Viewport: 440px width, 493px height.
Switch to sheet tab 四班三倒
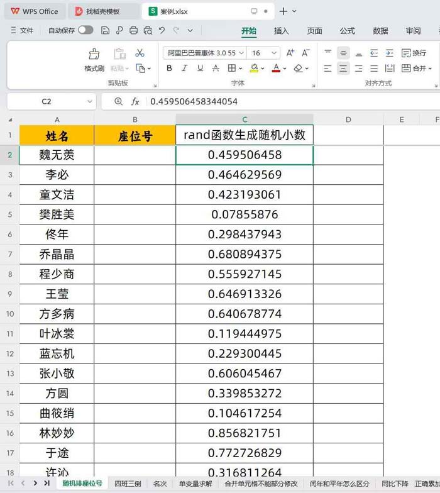click(x=128, y=483)
